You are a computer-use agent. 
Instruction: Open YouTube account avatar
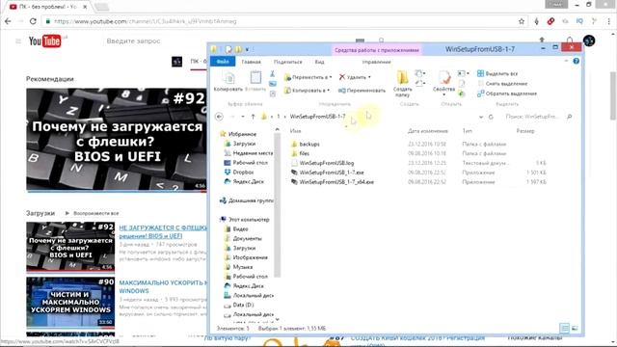click(x=589, y=40)
